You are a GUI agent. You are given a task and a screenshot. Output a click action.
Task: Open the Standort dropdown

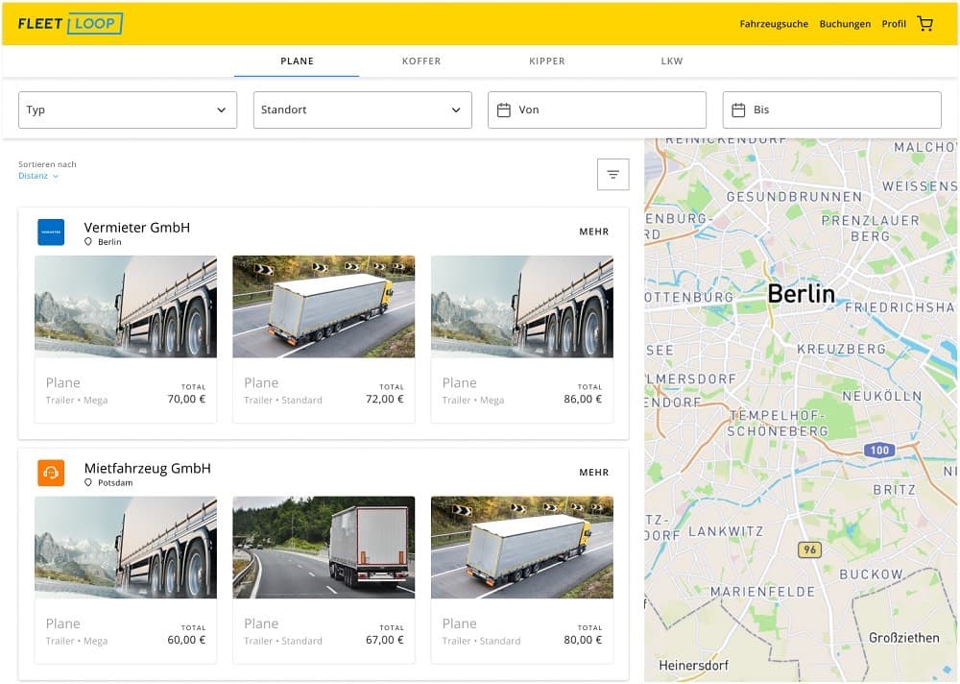click(362, 110)
